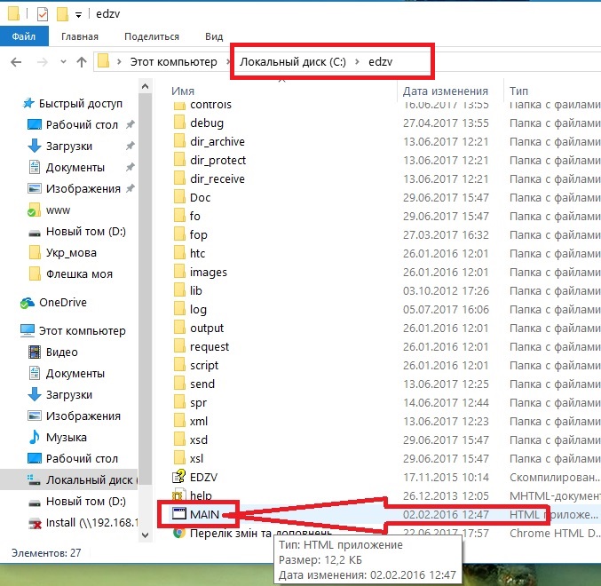This screenshot has width=601, height=586.
Task: Open the dir_archive folder
Action: click(217, 141)
